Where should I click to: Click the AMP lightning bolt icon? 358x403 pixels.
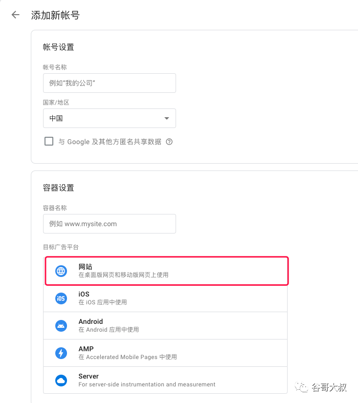tap(61, 353)
